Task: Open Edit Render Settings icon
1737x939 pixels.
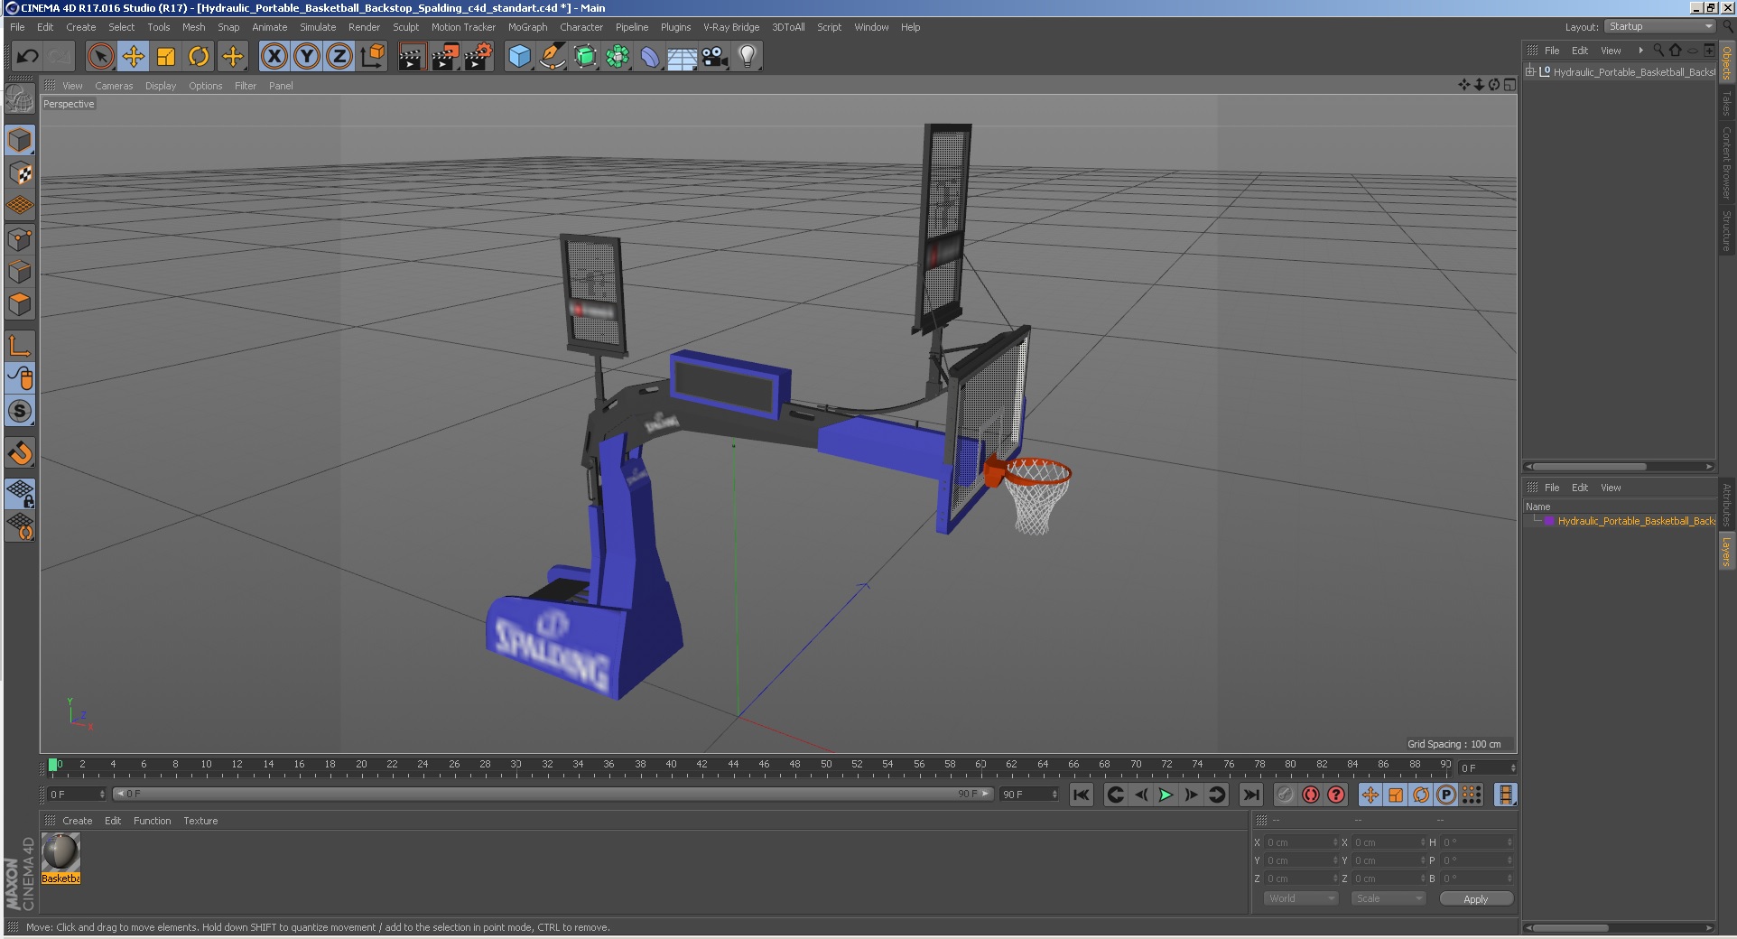Action: [478, 57]
